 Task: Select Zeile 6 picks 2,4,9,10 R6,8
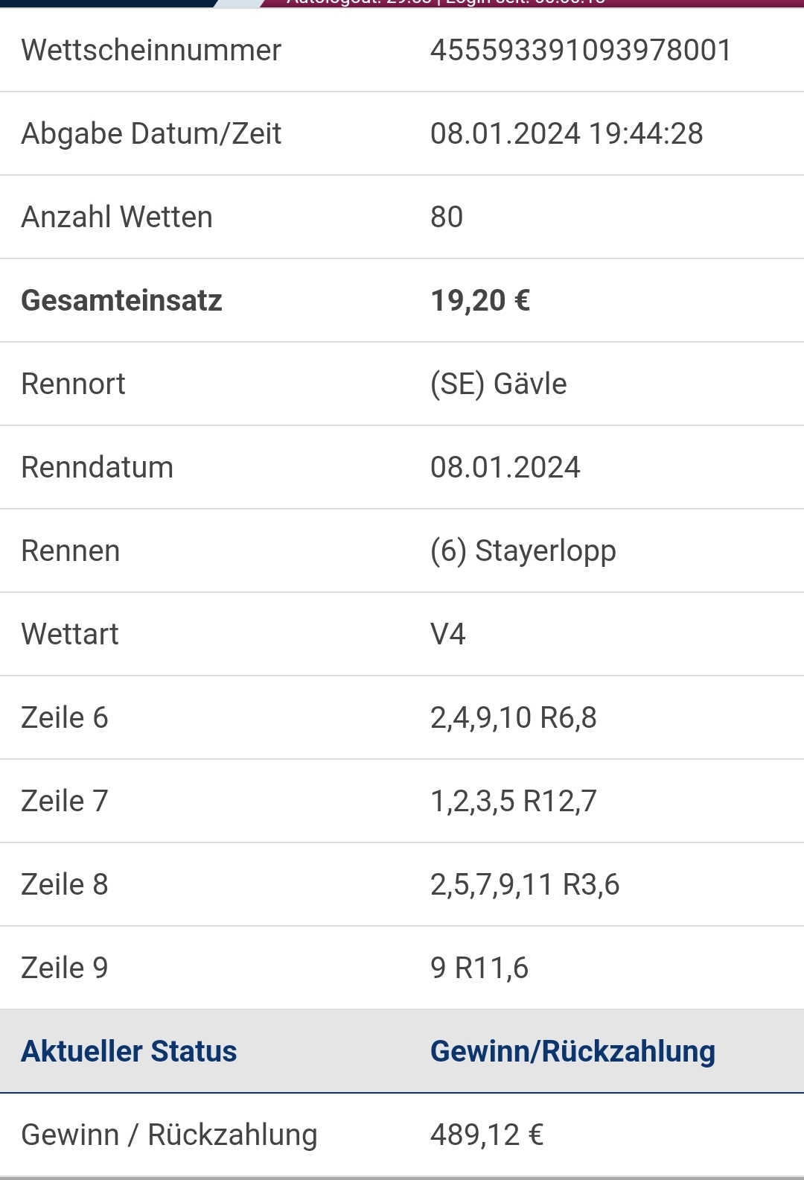point(514,718)
